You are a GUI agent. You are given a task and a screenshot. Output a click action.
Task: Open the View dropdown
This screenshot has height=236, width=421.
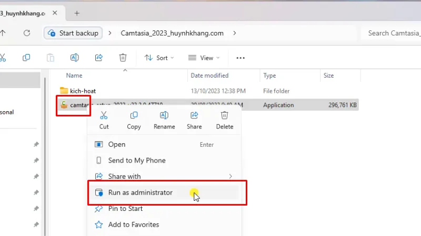(204, 58)
